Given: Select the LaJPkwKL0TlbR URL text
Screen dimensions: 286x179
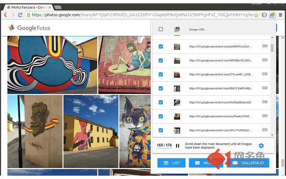Looking at the screenshot, I should (220, 116).
